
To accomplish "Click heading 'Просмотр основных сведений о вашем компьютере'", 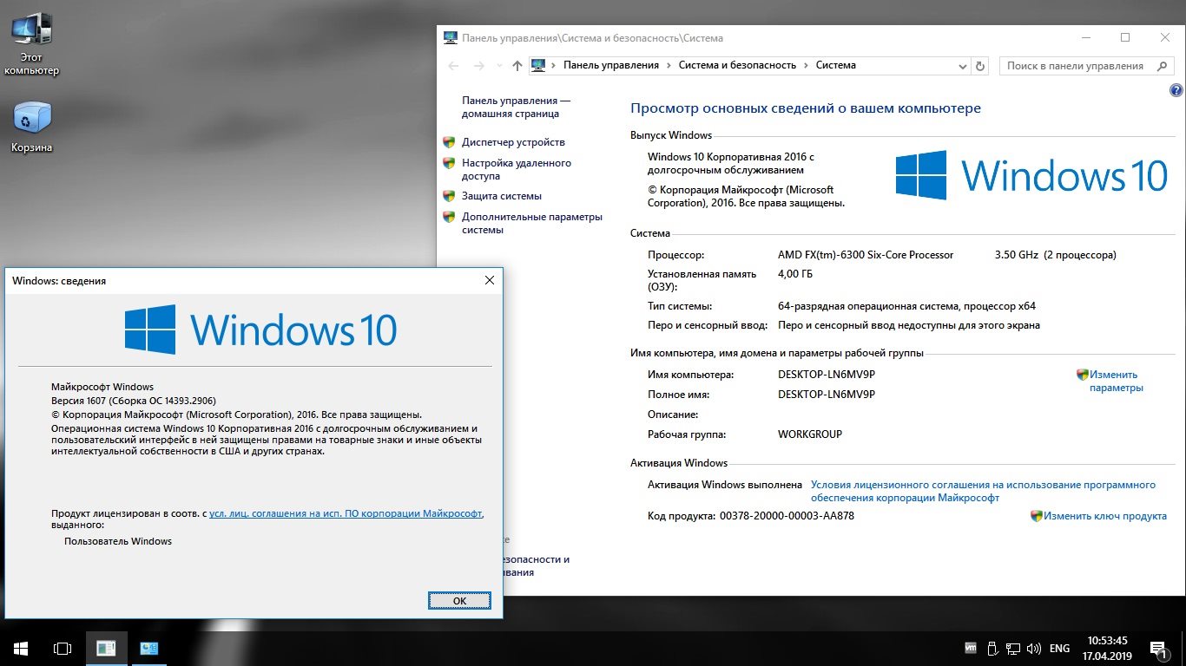I will (x=806, y=108).
